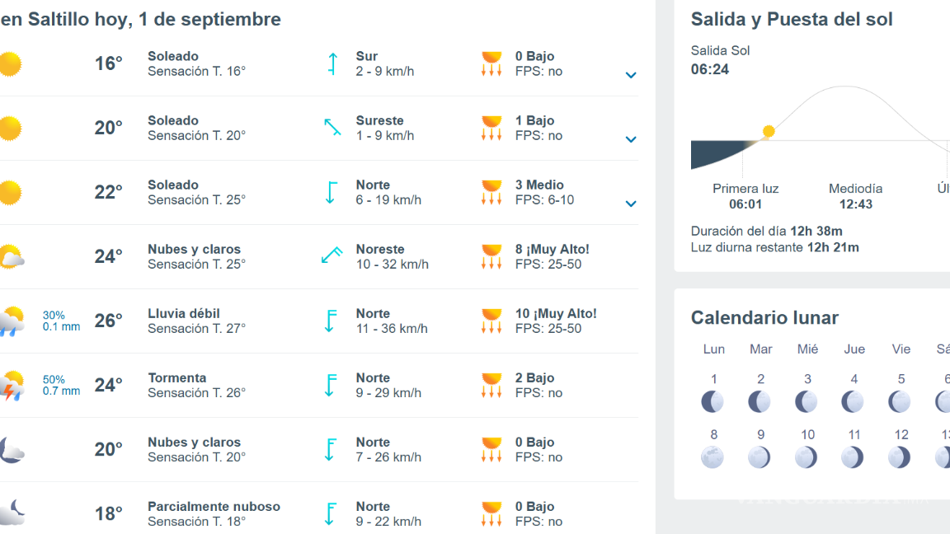
Task: Select the Lun column in Calendario lunar
Action: (712, 349)
